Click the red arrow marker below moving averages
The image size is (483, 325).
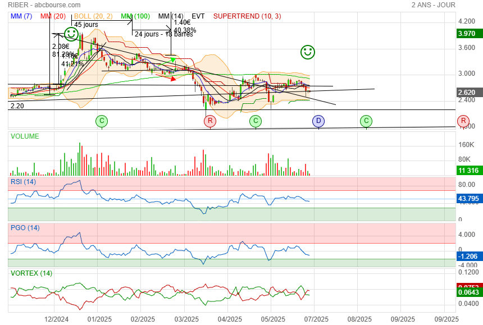click(x=173, y=79)
